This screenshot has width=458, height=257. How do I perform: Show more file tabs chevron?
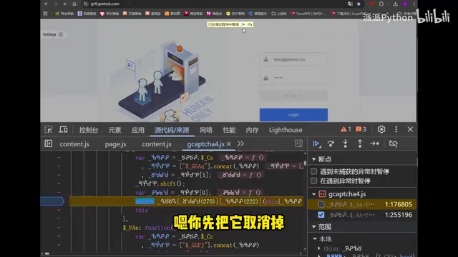click(240, 143)
